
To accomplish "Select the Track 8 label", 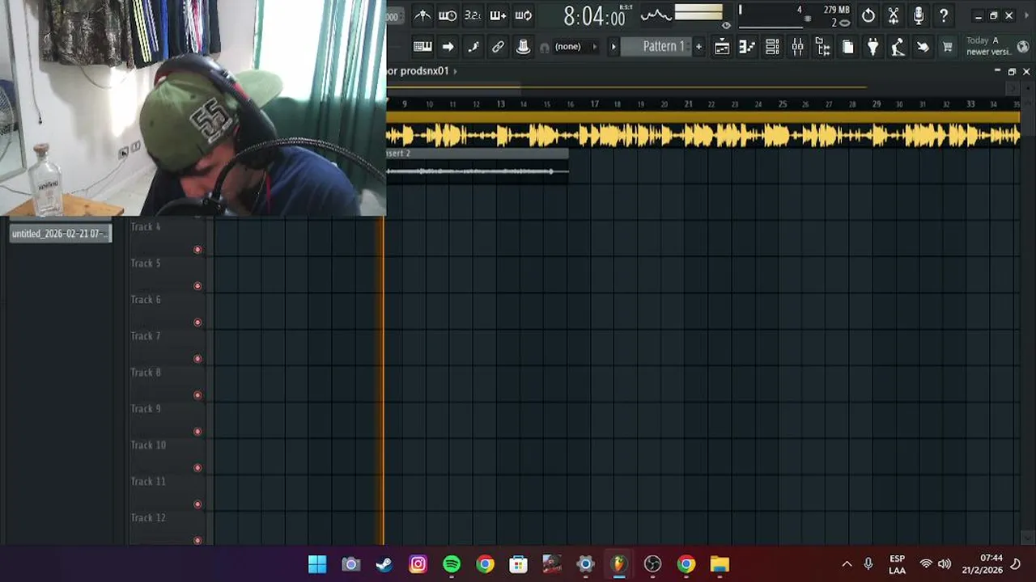I will [x=146, y=373].
